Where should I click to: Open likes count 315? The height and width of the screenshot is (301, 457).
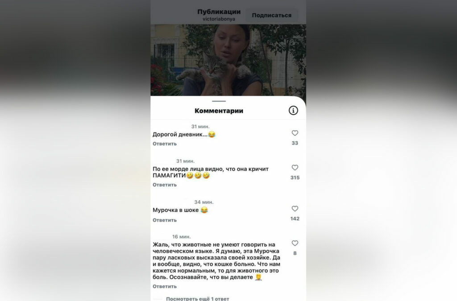pyautogui.click(x=295, y=177)
